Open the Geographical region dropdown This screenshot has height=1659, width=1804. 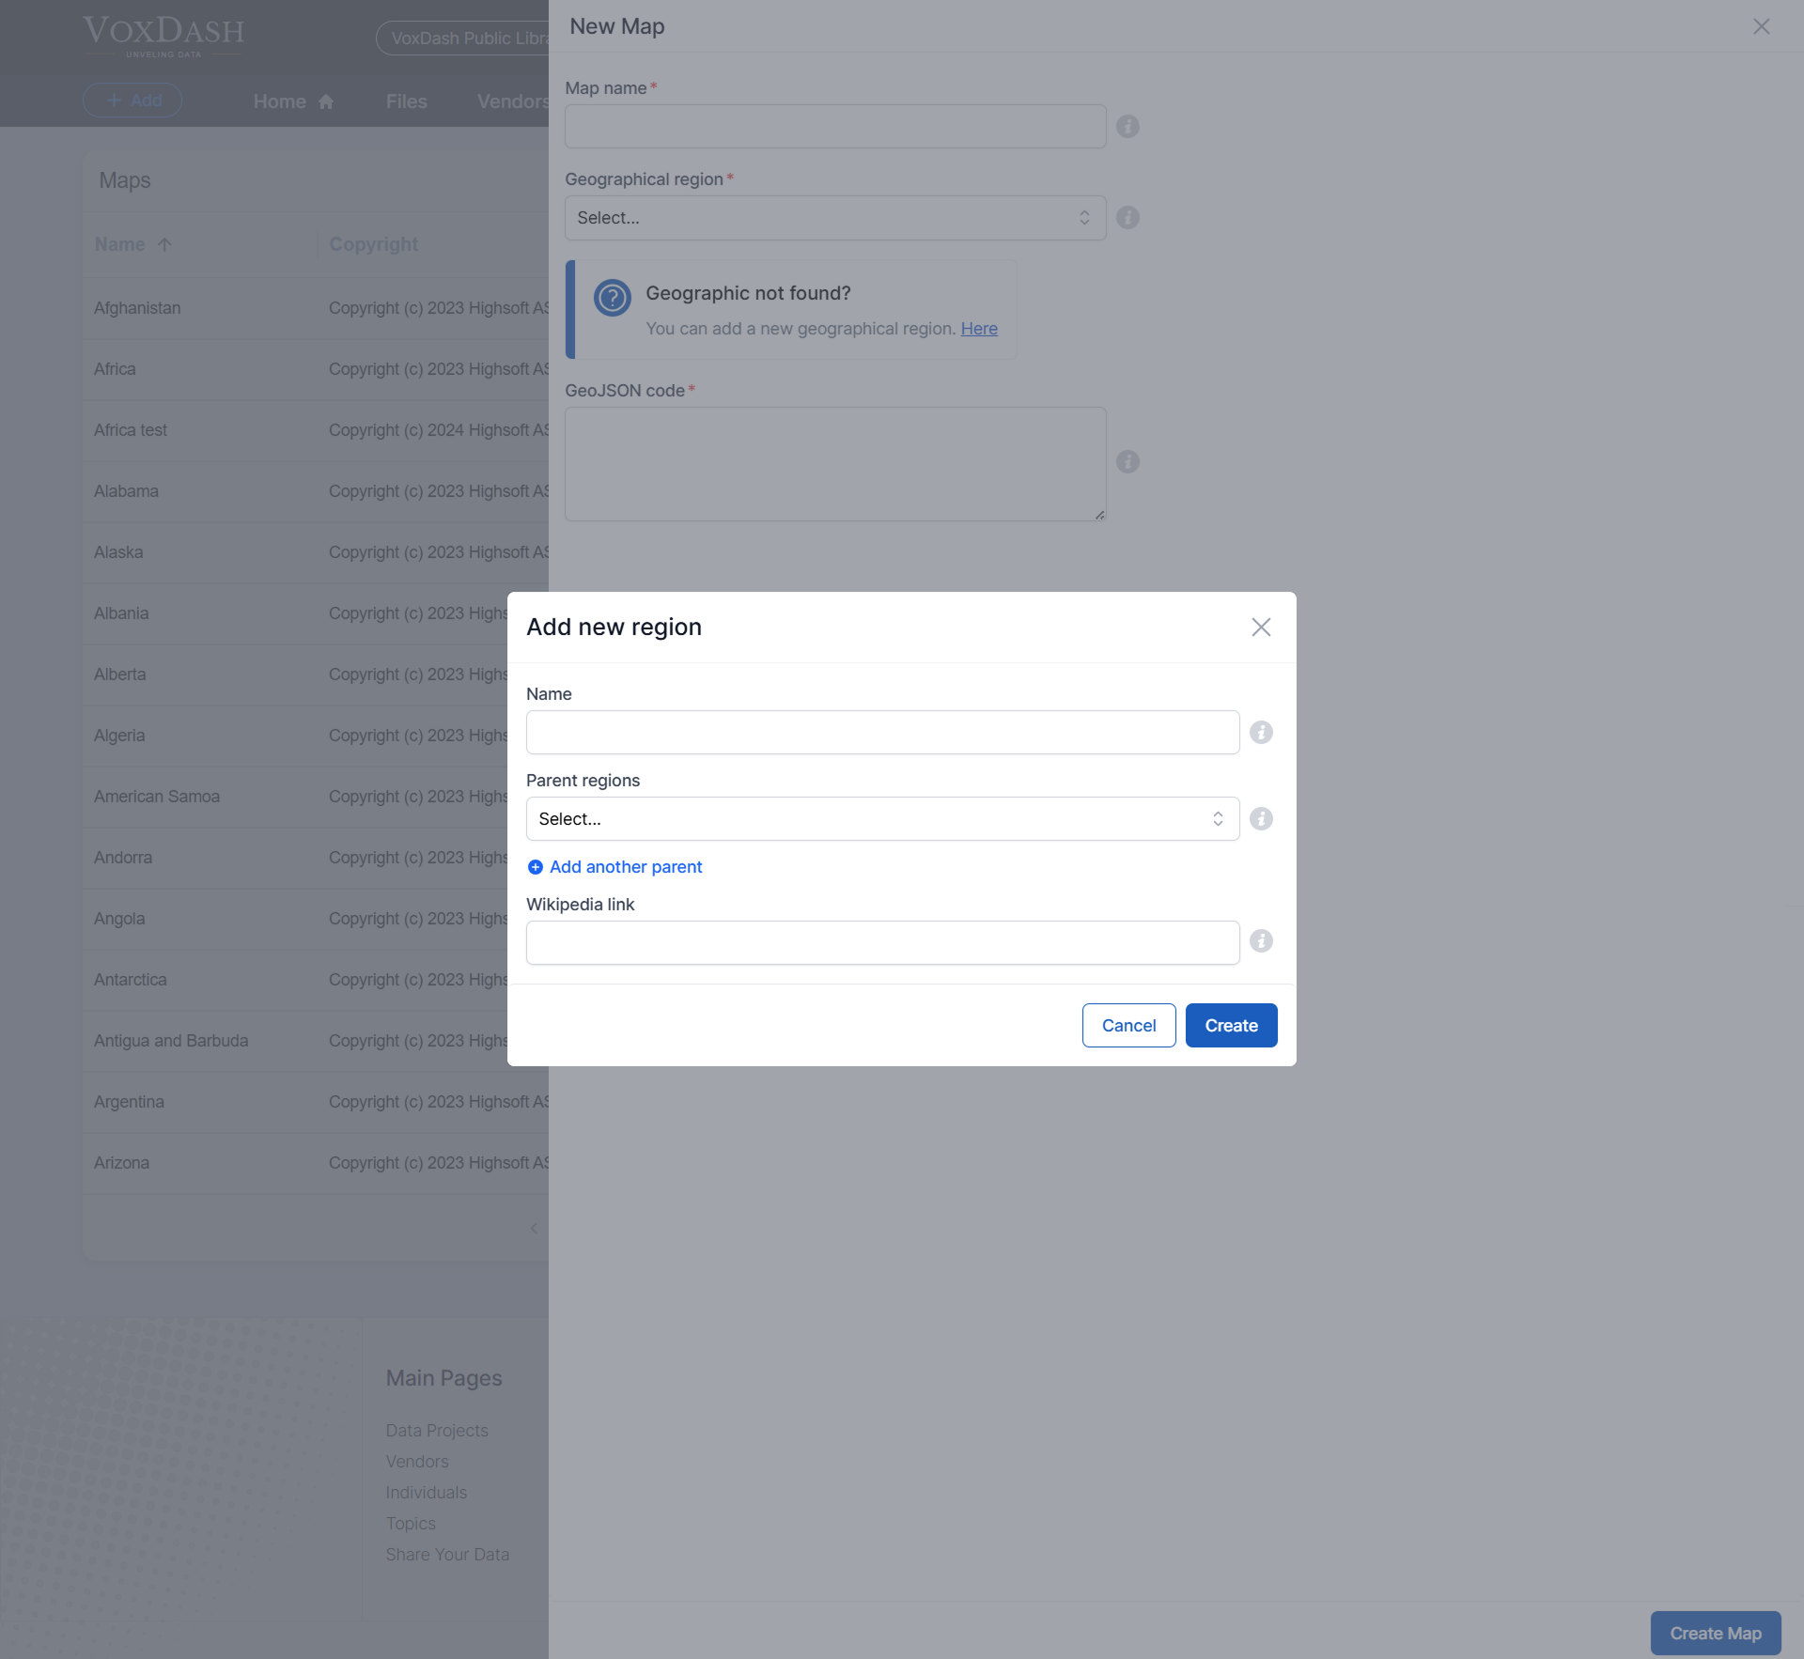[x=834, y=217]
